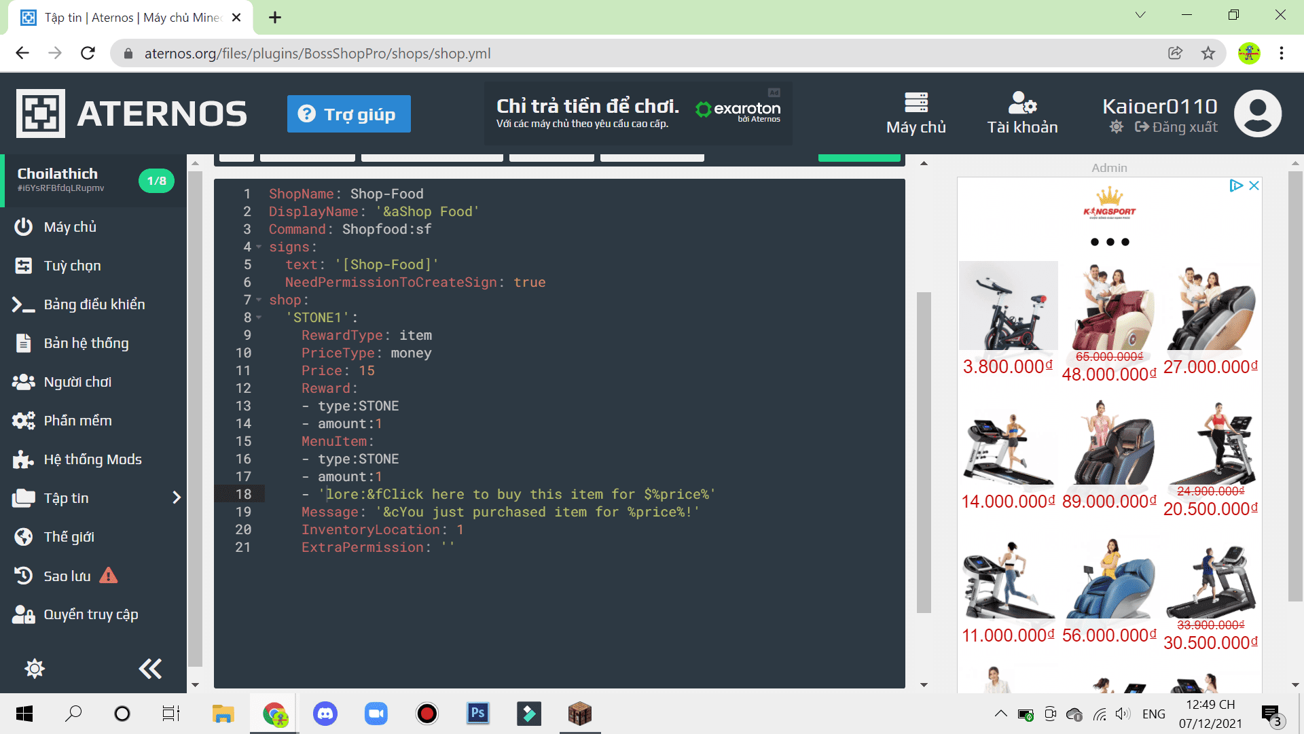1304x734 pixels.
Task: Click the editor vertical scrollbar
Action: [924, 452]
